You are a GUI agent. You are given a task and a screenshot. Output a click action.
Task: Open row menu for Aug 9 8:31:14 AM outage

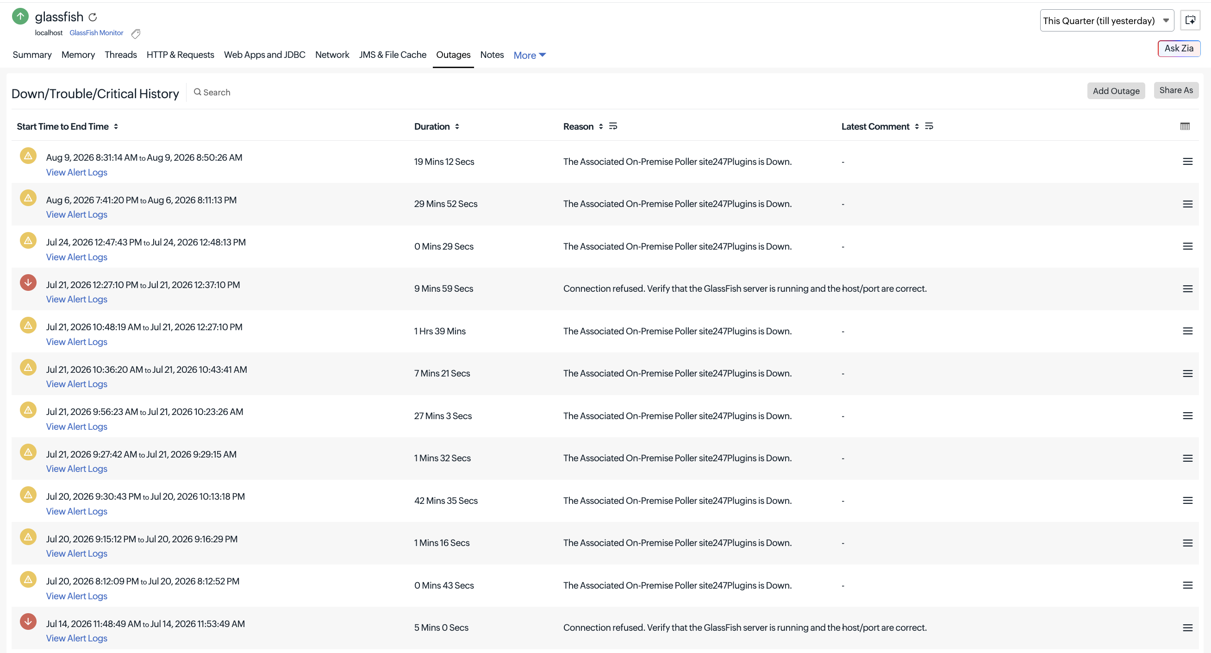click(x=1187, y=162)
